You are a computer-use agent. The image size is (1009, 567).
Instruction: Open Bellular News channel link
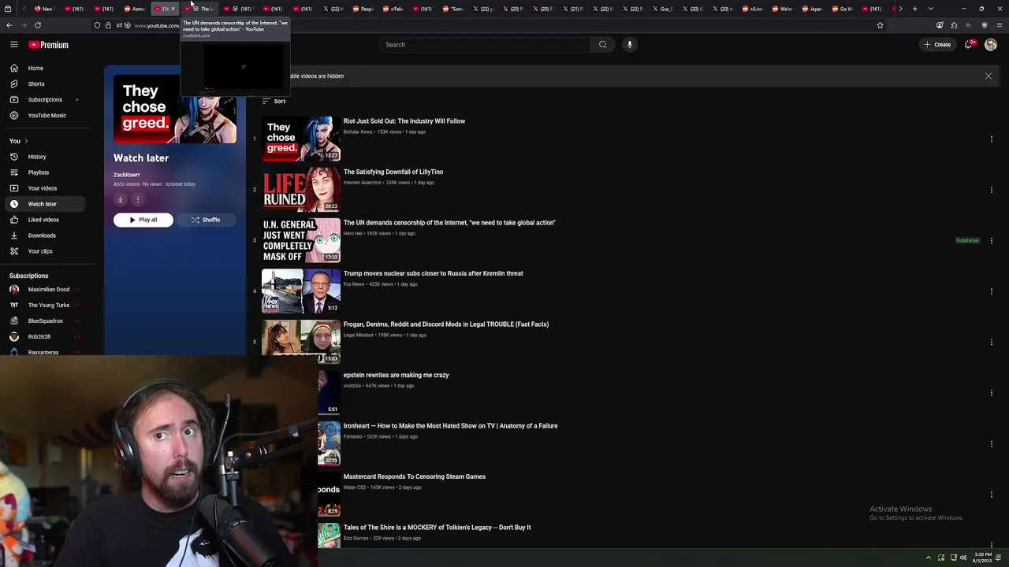point(358,132)
